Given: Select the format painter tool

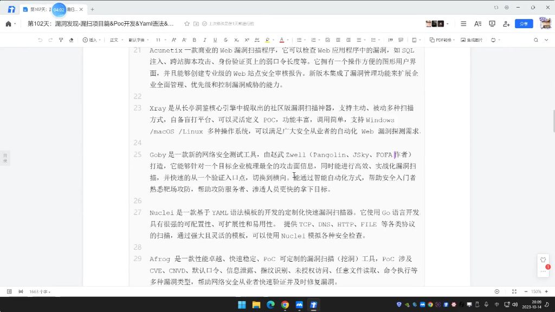Looking at the screenshot, I should (x=61, y=40).
